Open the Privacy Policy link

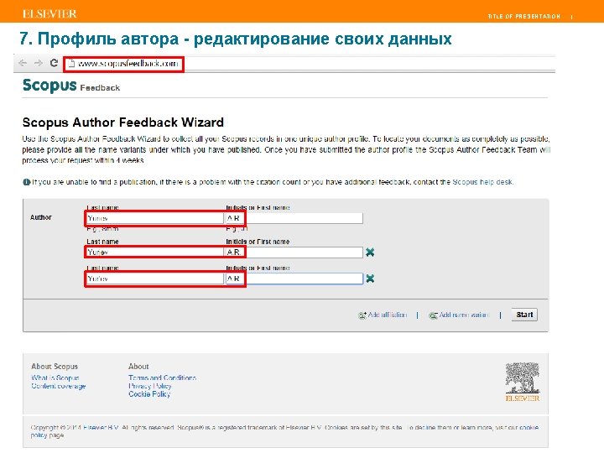[150, 386]
